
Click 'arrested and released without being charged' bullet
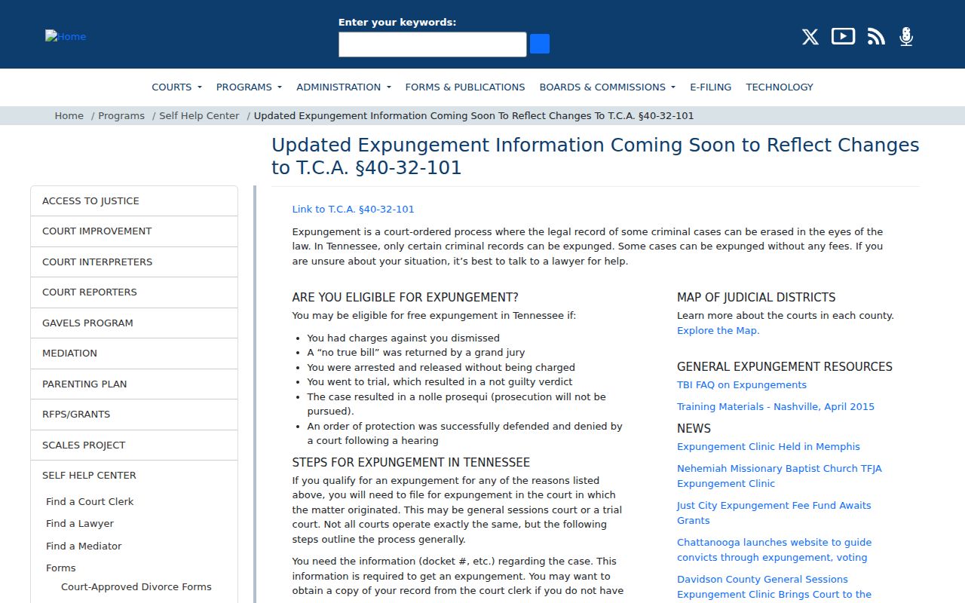[441, 367]
